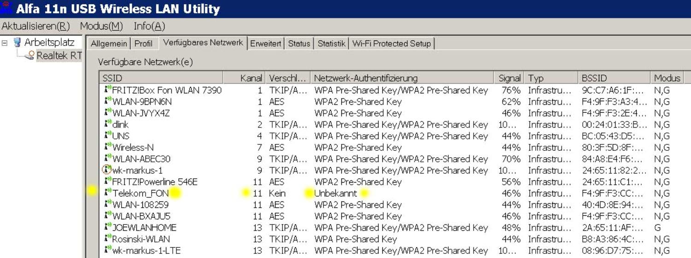Image resolution: width=691 pixels, height=258 pixels.
Task: Click connected icon next to wk-markus-1
Action: (107, 170)
